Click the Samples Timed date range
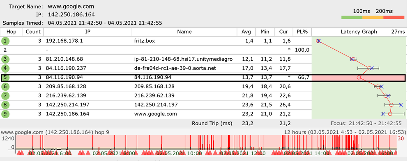The image size is (410, 161). pos(105,23)
